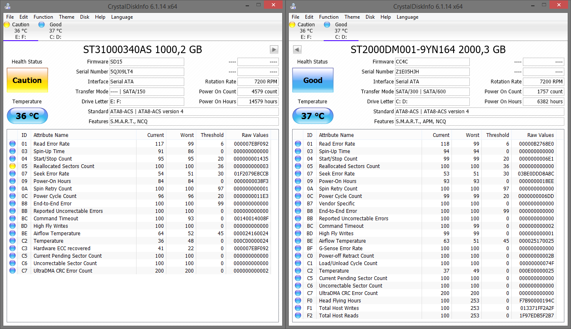571x329 pixels.
Task: Click status dot for Uncorrectable Sector Count, ST2000DM001 window
Action: pyautogui.click(x=298, y=285)
